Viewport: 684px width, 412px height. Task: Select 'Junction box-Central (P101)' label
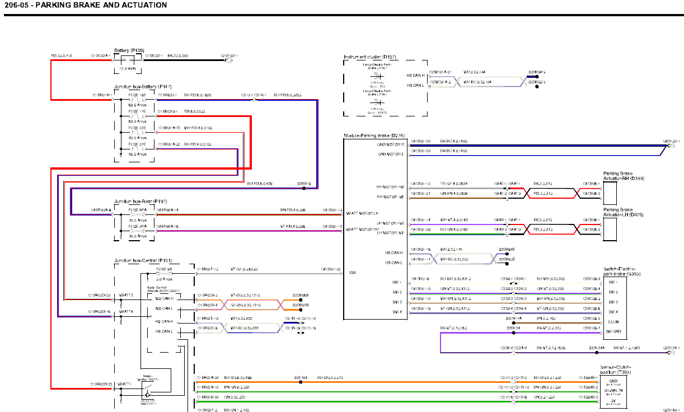pos(143,260)
